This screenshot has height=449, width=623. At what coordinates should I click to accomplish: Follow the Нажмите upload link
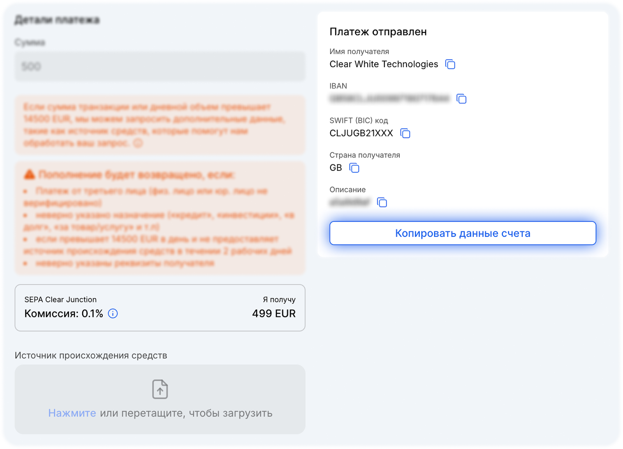[x=72, y=413]
